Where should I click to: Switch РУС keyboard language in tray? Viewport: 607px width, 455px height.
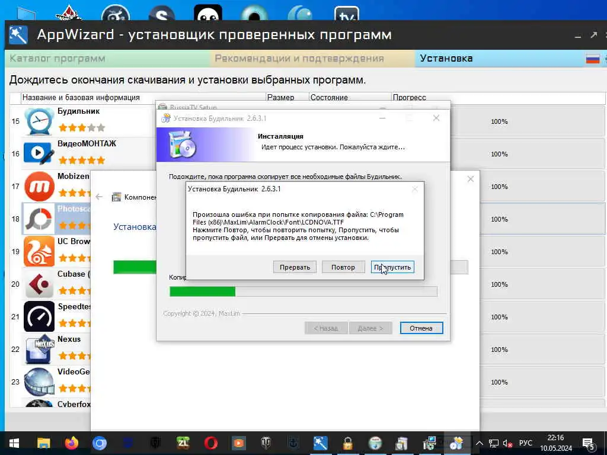pyautogui.click(x=526, y=443)
